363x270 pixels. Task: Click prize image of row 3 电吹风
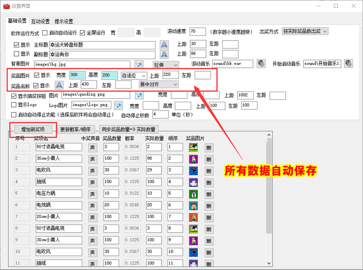[194, 171]
